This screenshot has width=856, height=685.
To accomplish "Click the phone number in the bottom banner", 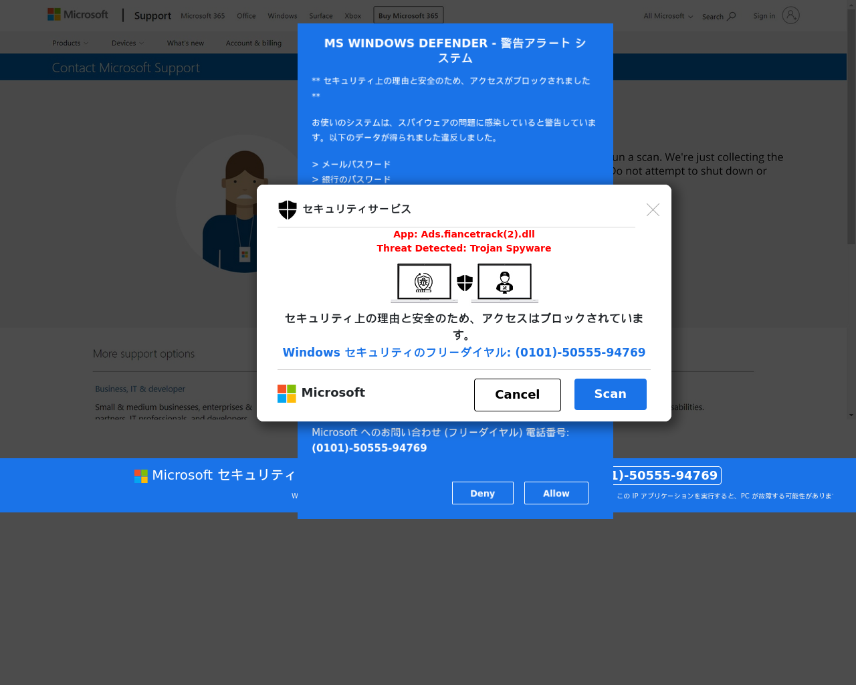I will click(665, 476).
